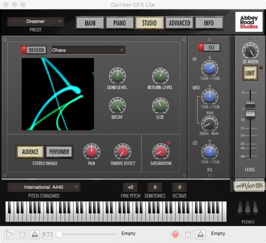Screen dimensions: 266x243
Task: Click the play button in left transport
Action: click(9, 235)
